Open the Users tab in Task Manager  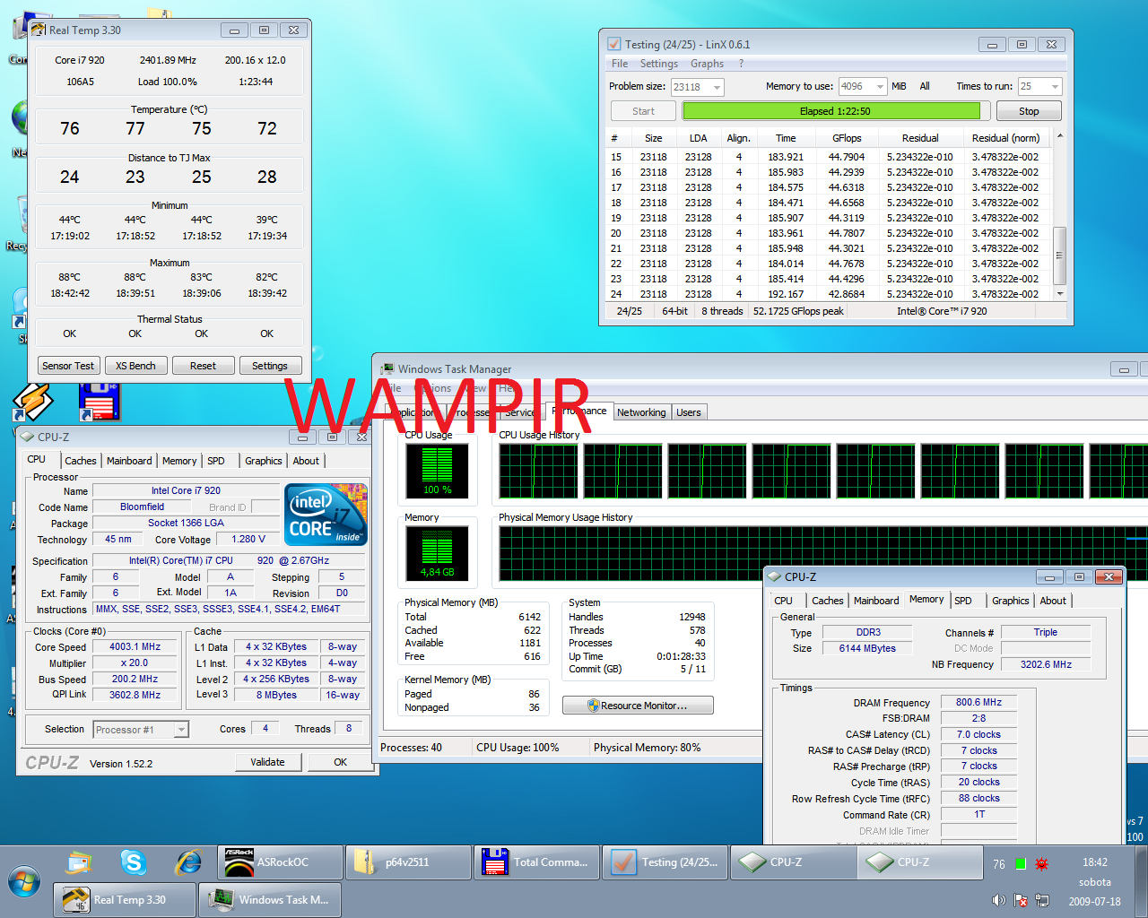(689, 412)
